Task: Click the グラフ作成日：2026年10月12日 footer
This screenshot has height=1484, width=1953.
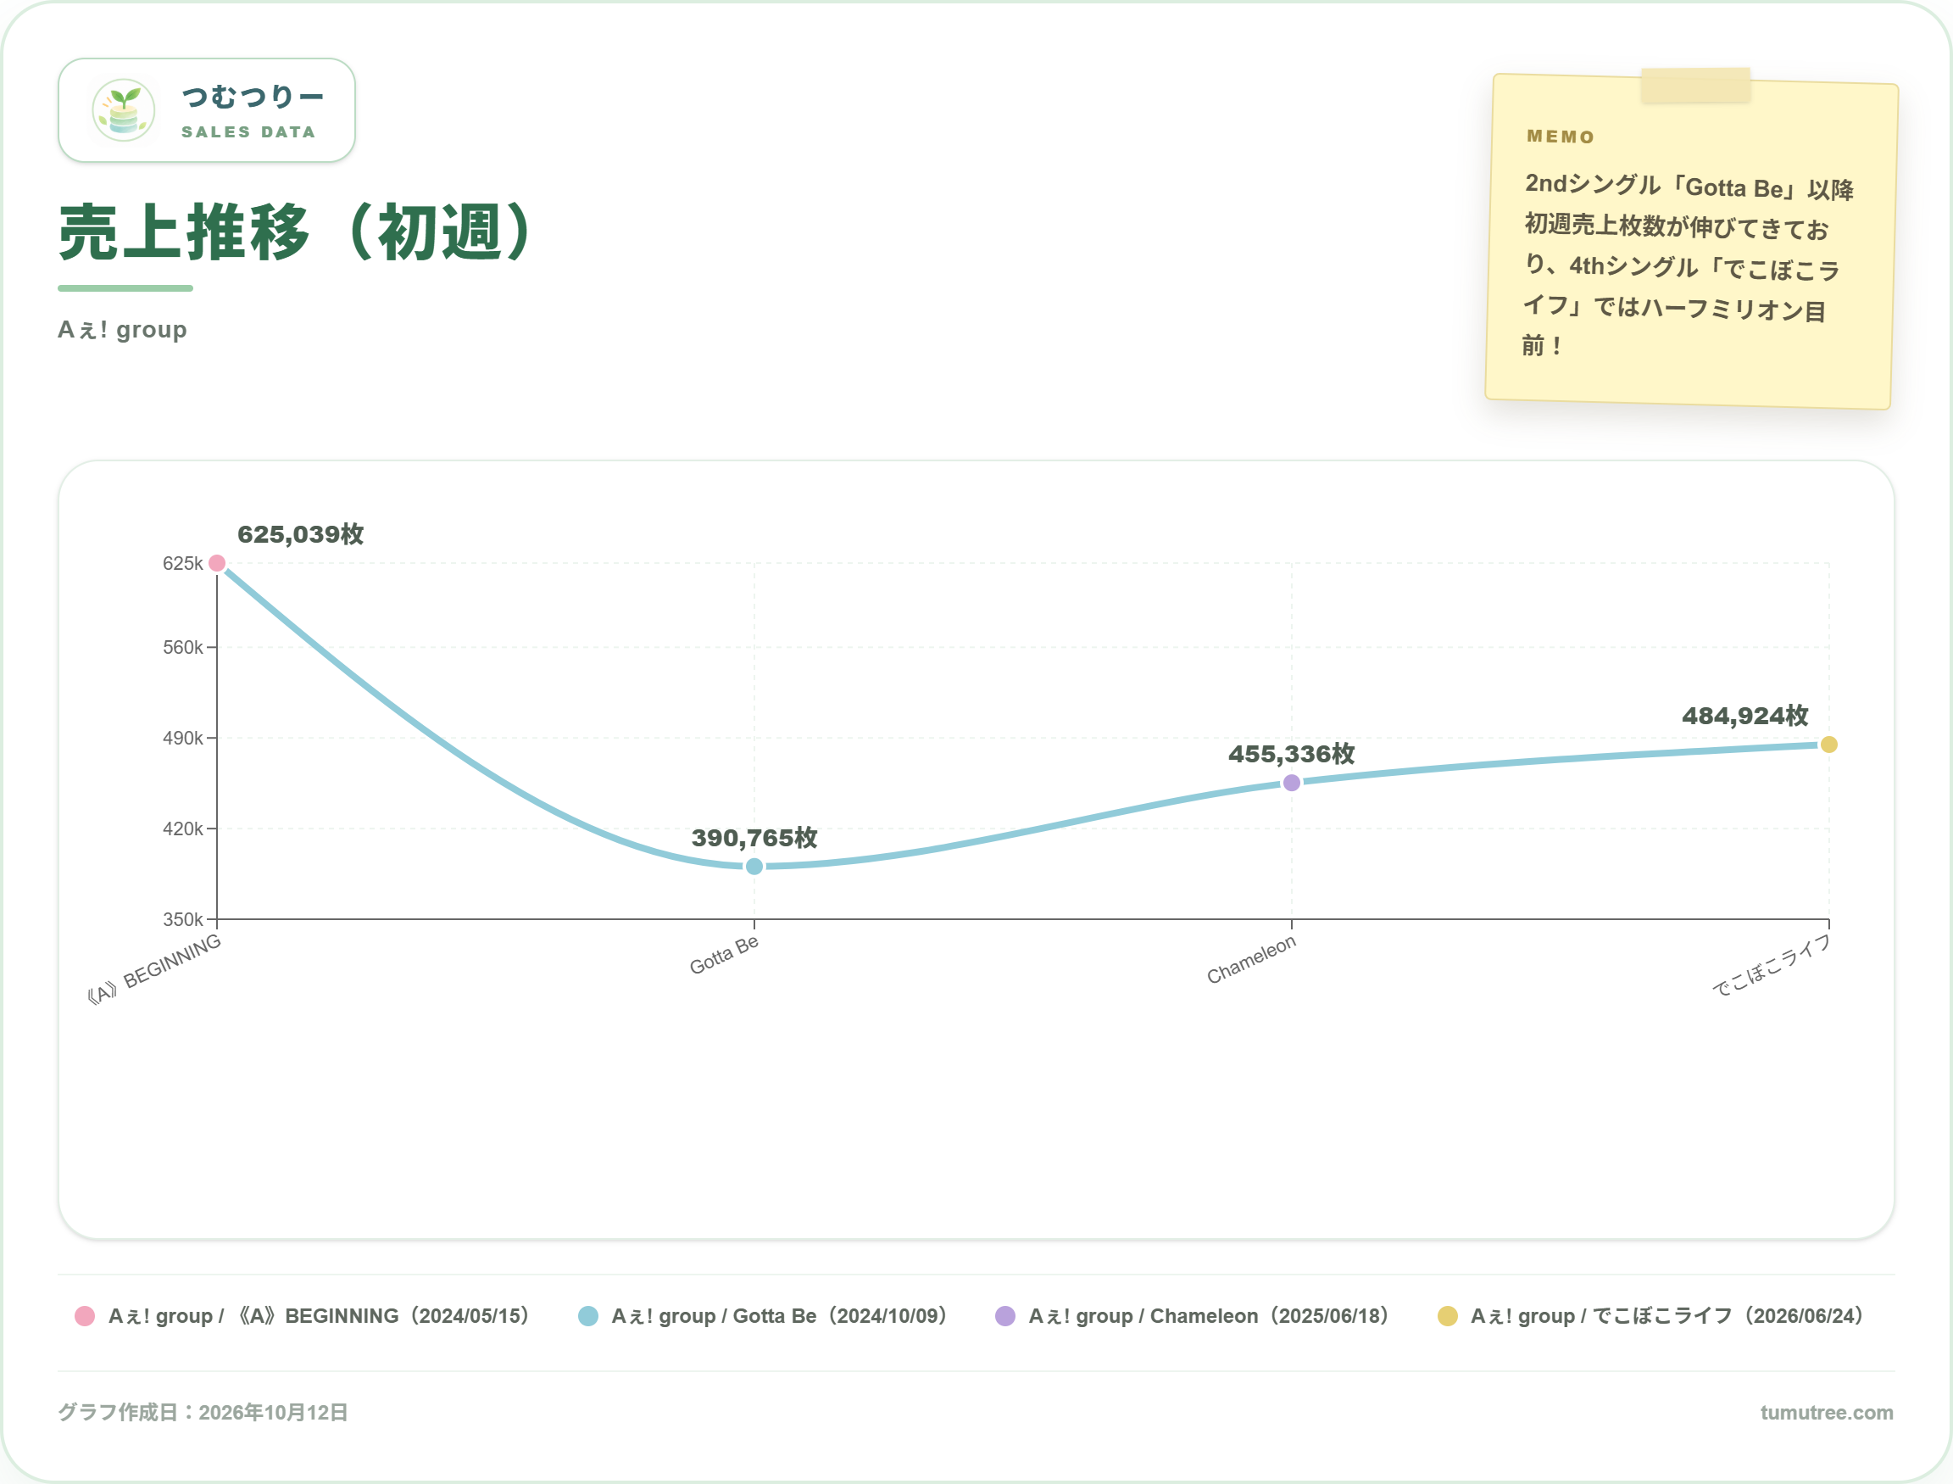Action: (203, 1413)
